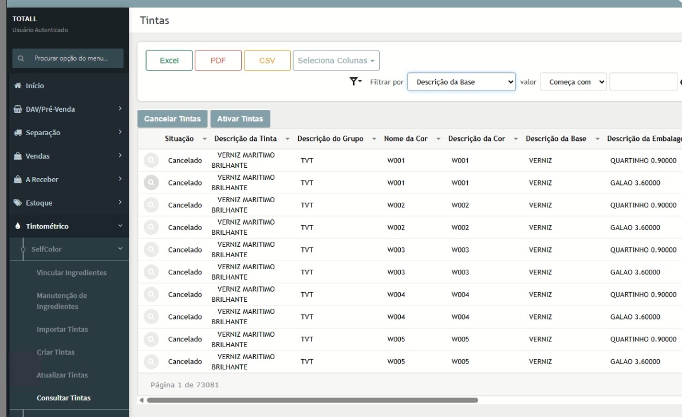Open the funnel filter icon menu
This screenshot has width=682, height=417.
pyautogui.click(x=356, y=81)
